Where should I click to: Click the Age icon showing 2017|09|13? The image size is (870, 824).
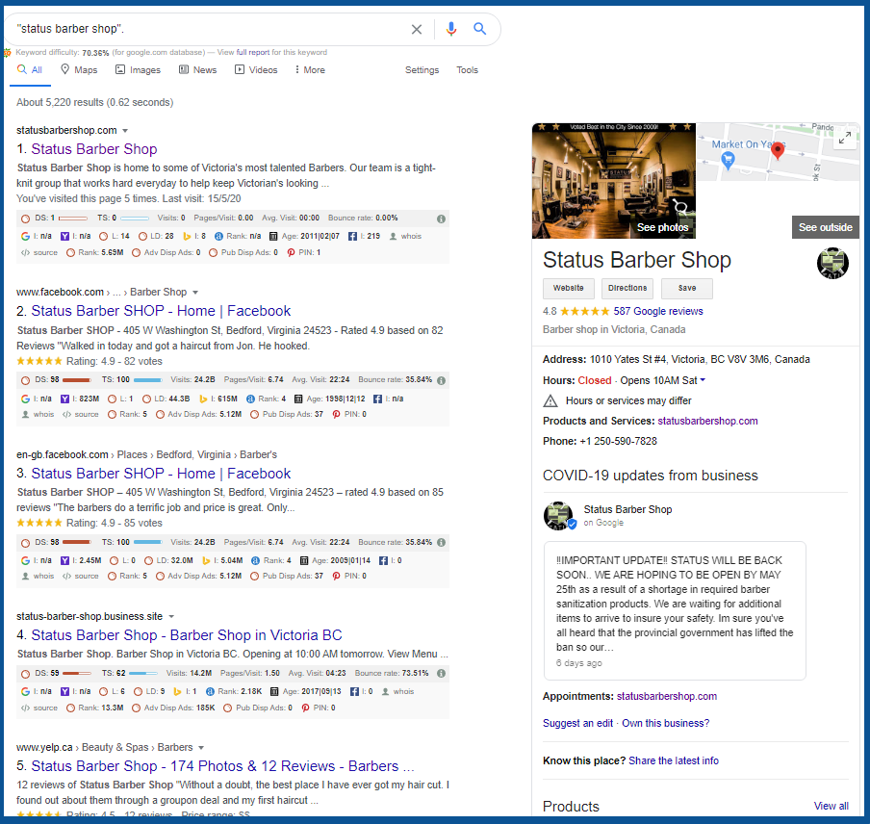click(274, 692)
